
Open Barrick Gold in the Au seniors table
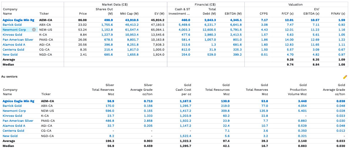tap(12, 106)
